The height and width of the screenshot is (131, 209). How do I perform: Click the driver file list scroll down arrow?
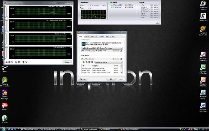coord(121,72)
